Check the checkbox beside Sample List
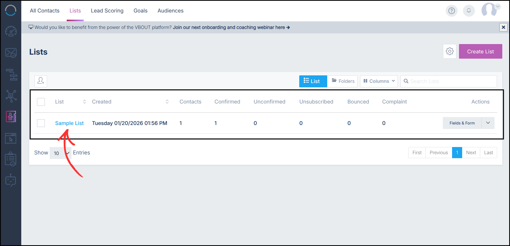510x246 pixels. (41, 123)
